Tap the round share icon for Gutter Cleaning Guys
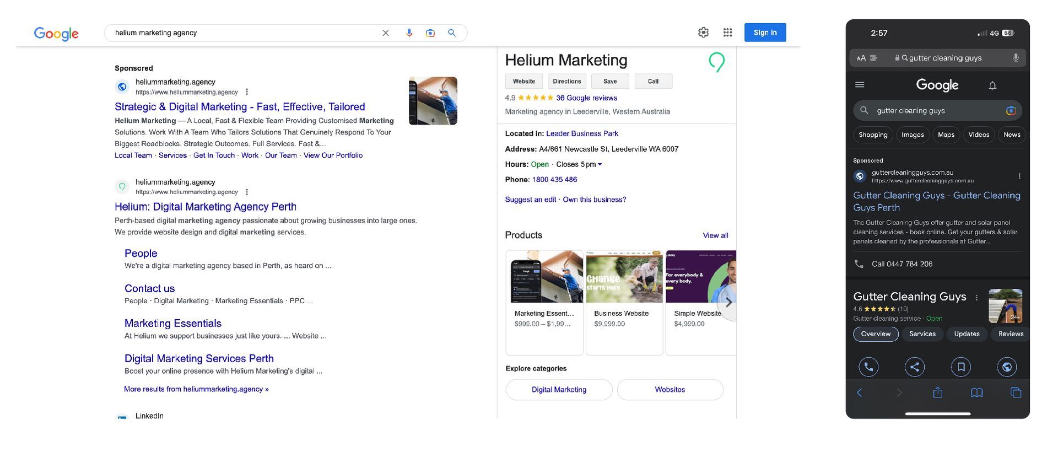The height and width of the screenshot is (457, 1058). (x=915, y=367)
